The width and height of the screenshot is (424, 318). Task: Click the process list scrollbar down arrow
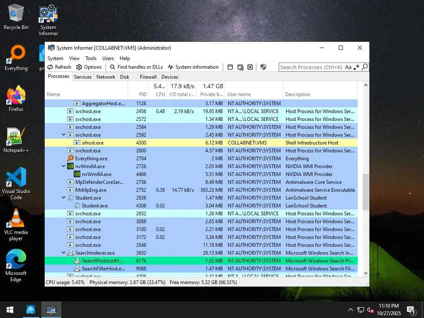[x=366, y=273]
